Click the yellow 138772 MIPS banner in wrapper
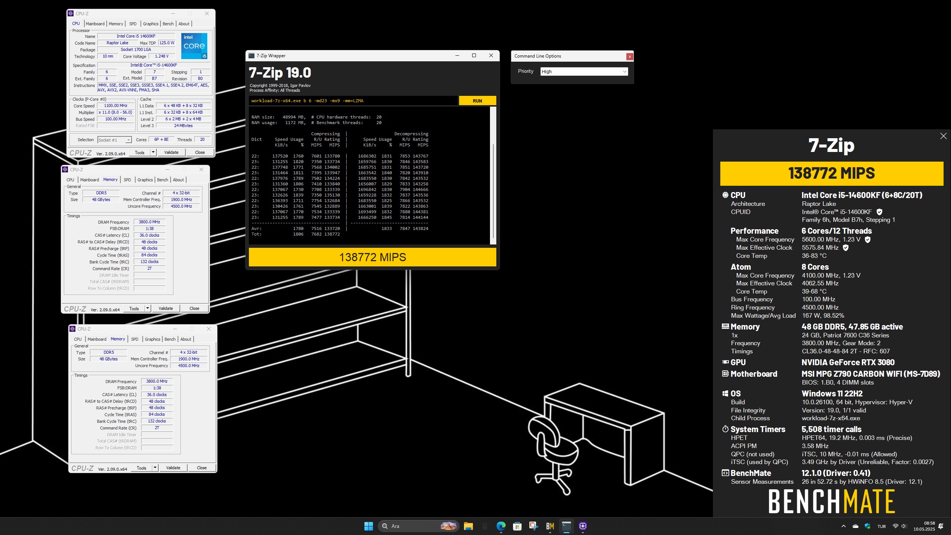The width and height of the screenshot is (951, 535). coord(372,257)
